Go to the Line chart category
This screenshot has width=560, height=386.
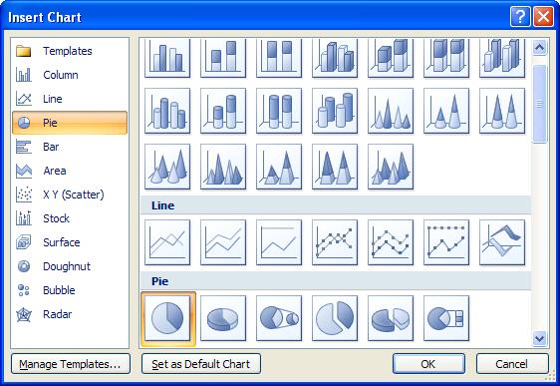(x=70, y=99)
